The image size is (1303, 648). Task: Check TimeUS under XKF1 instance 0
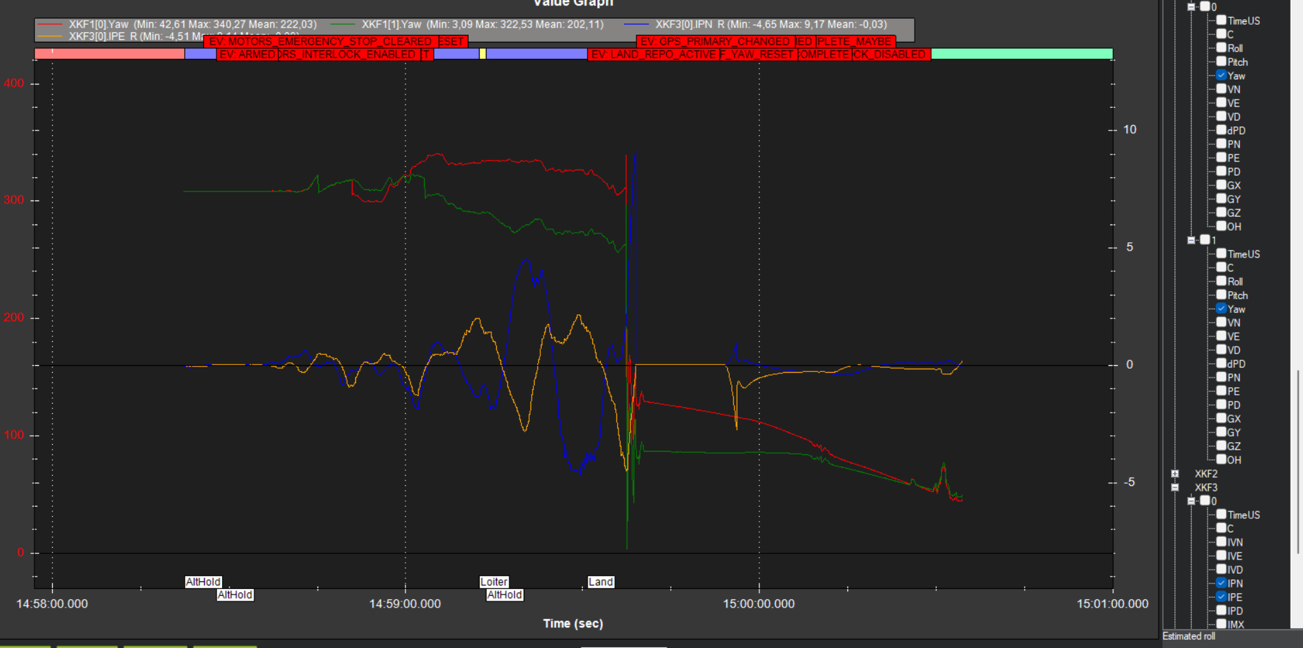pos(1221,21)
